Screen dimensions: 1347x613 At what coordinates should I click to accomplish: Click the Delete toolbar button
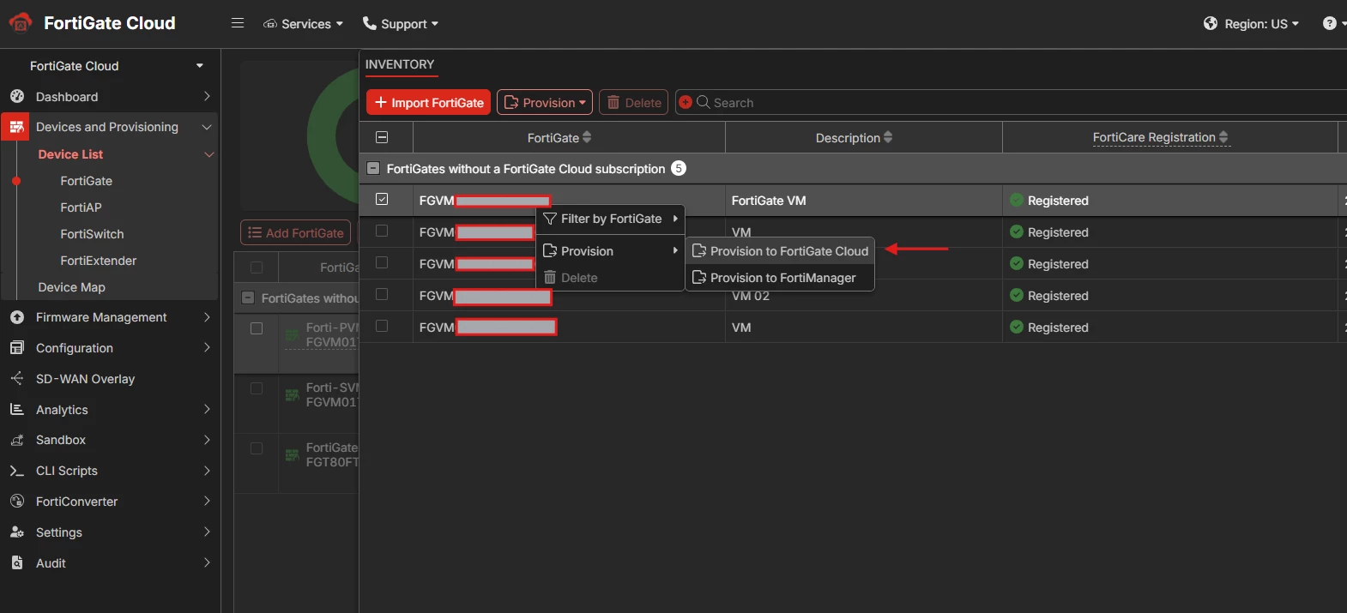pyautogui.click(x=633, y=102)
